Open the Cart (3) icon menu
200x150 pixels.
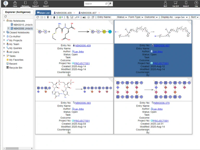[x=175, y=3]
